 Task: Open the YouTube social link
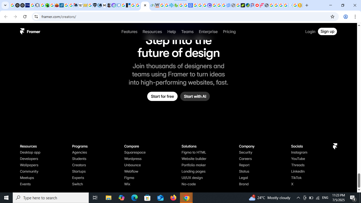(298, 159)
